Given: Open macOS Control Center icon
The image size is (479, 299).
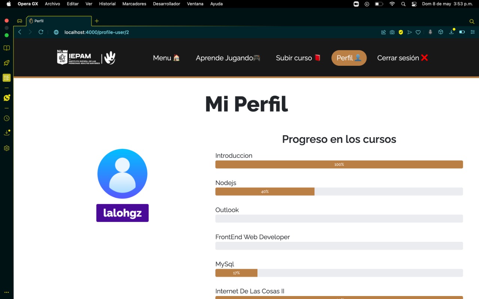Looking at the screenshot, I should [x=414, y=4].
